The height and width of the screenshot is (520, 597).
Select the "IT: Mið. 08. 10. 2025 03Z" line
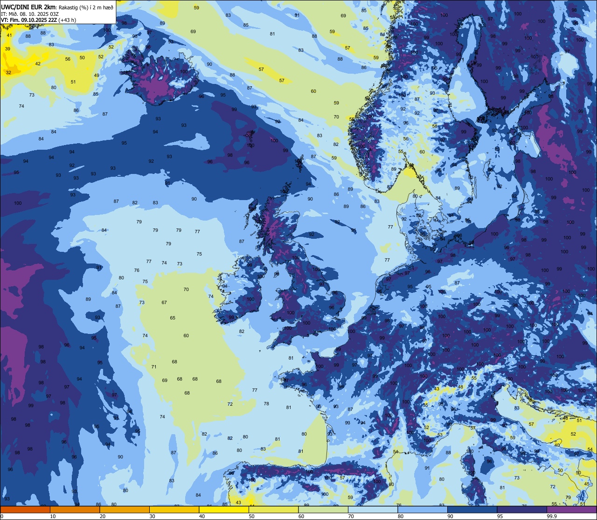tap(30, 14)
